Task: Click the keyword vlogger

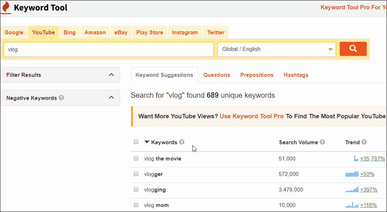Action: pyautogui.click(x=153, y=174)
